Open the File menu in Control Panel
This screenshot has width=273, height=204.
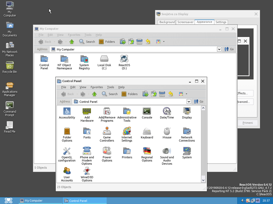pyautogui.click(x=63, y=87)
